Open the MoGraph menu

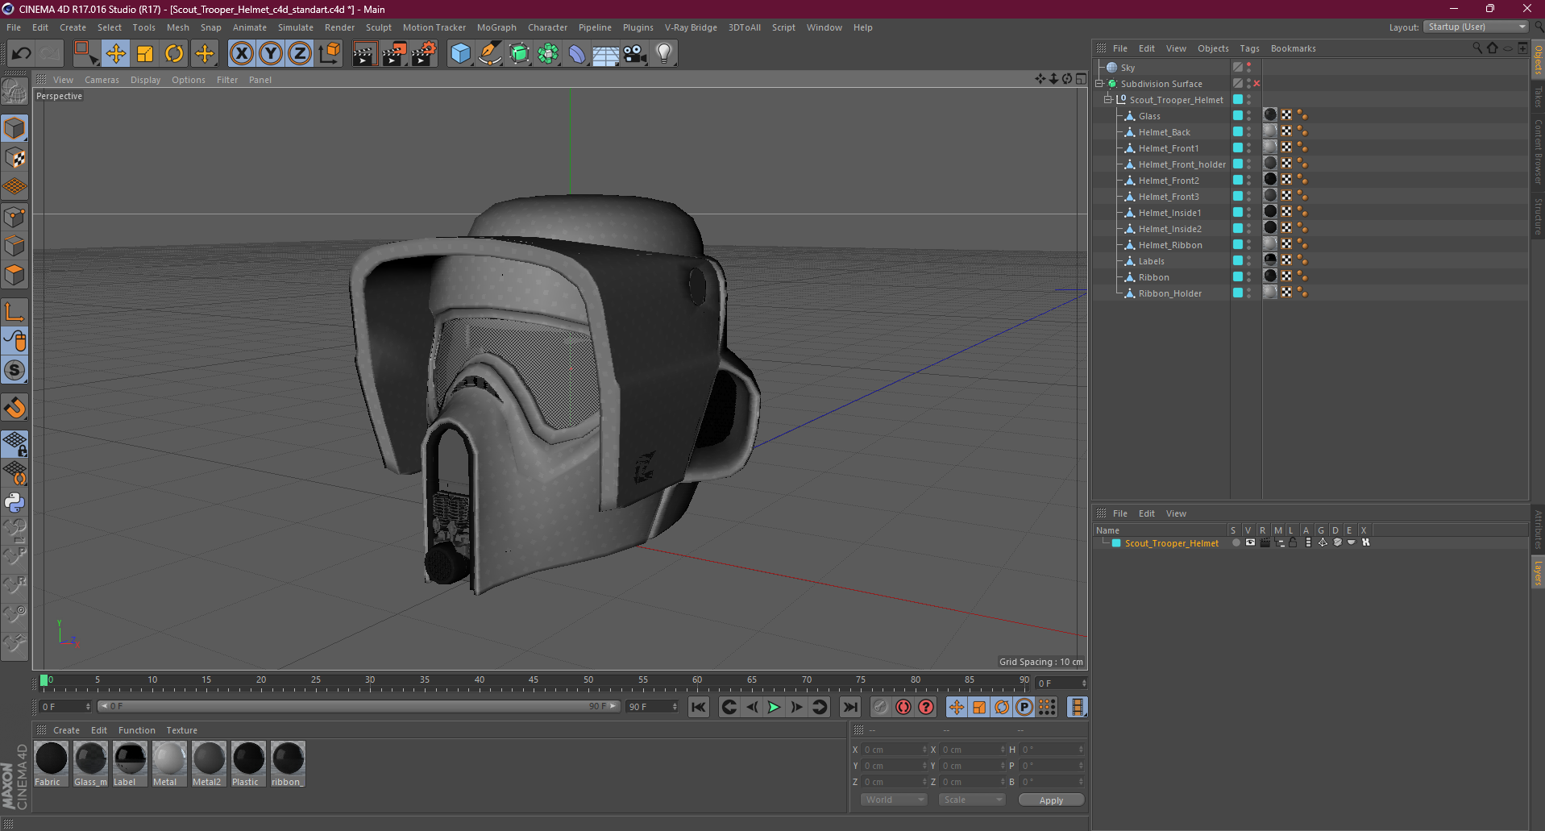point(496,27)
